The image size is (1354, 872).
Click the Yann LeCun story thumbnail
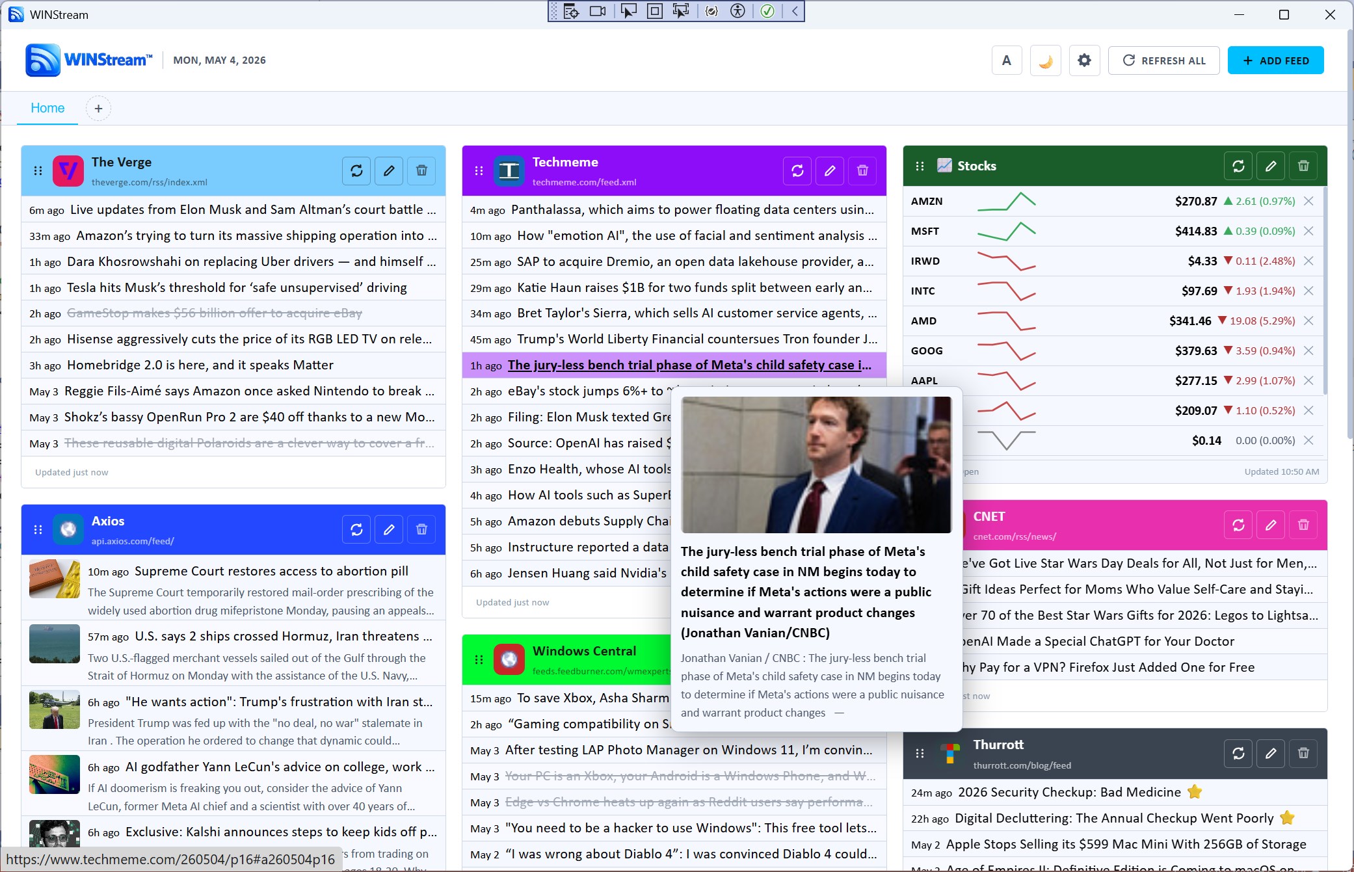(55, 774)
